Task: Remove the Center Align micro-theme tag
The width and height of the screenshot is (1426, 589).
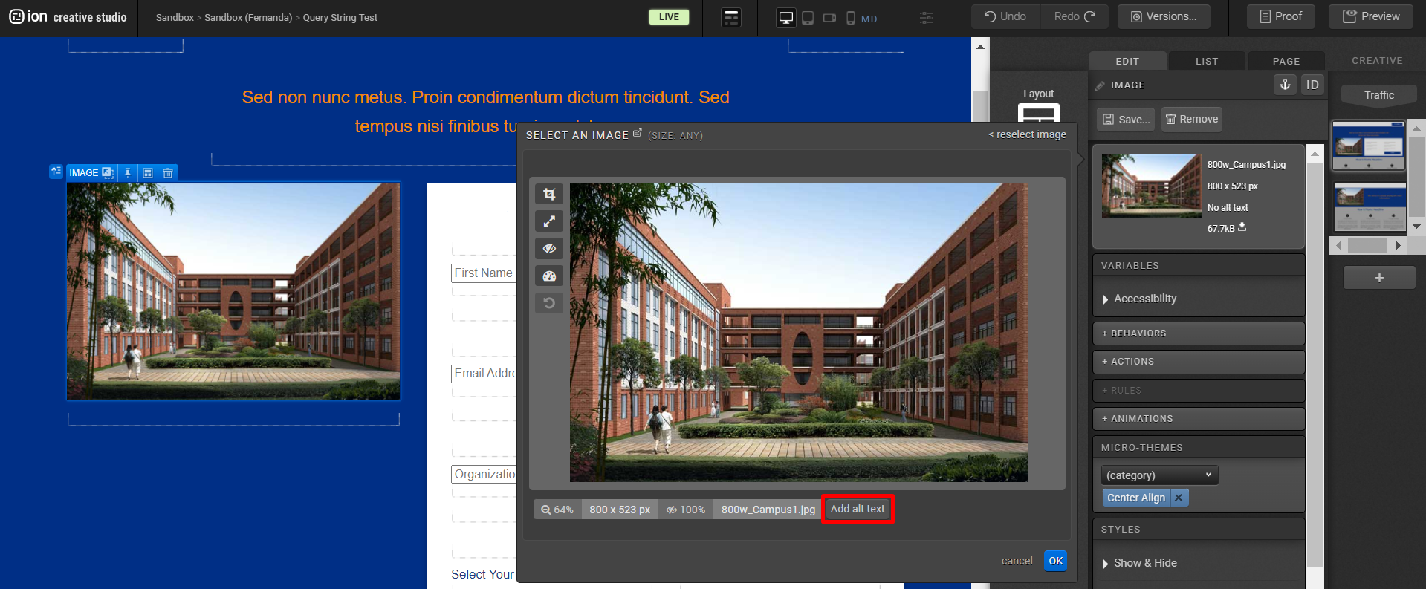Action: point(1179,498)
